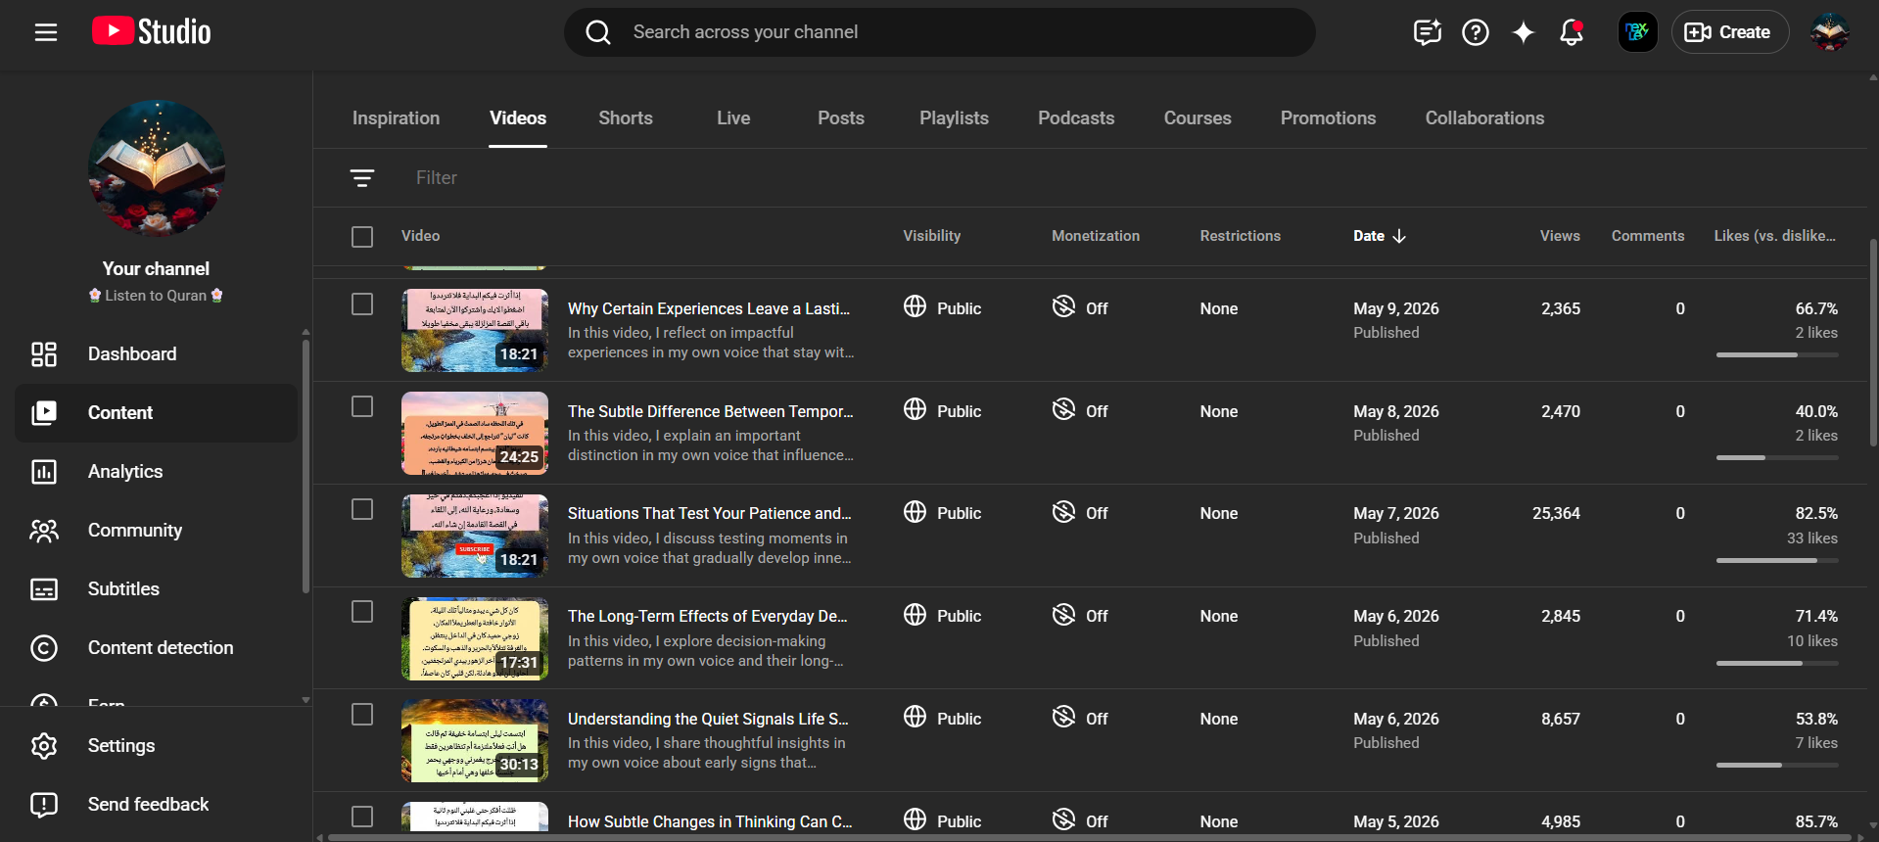Click the Send feedback exclamation icon
This screenshot has width=1879, height=842.
(44, 805)
